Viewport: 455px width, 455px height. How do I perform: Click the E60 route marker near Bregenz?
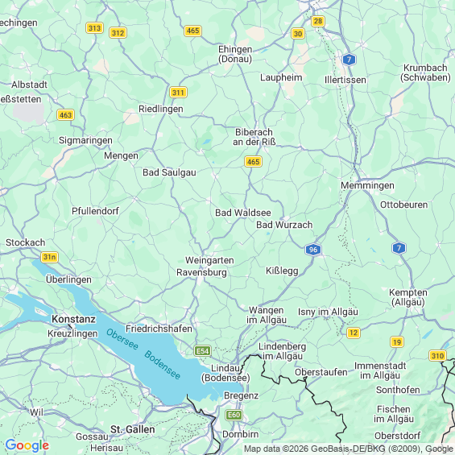(234, 415)
